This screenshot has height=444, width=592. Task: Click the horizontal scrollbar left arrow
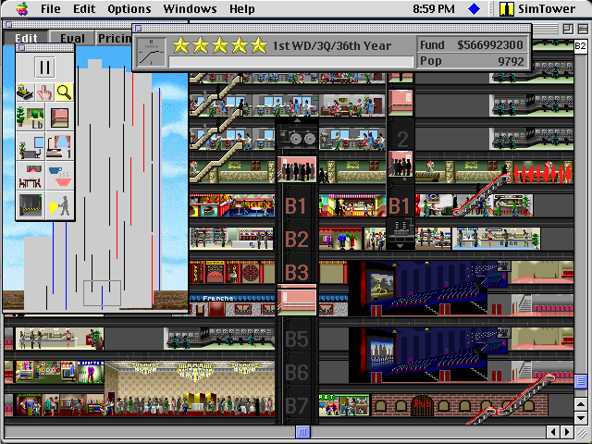553,432
